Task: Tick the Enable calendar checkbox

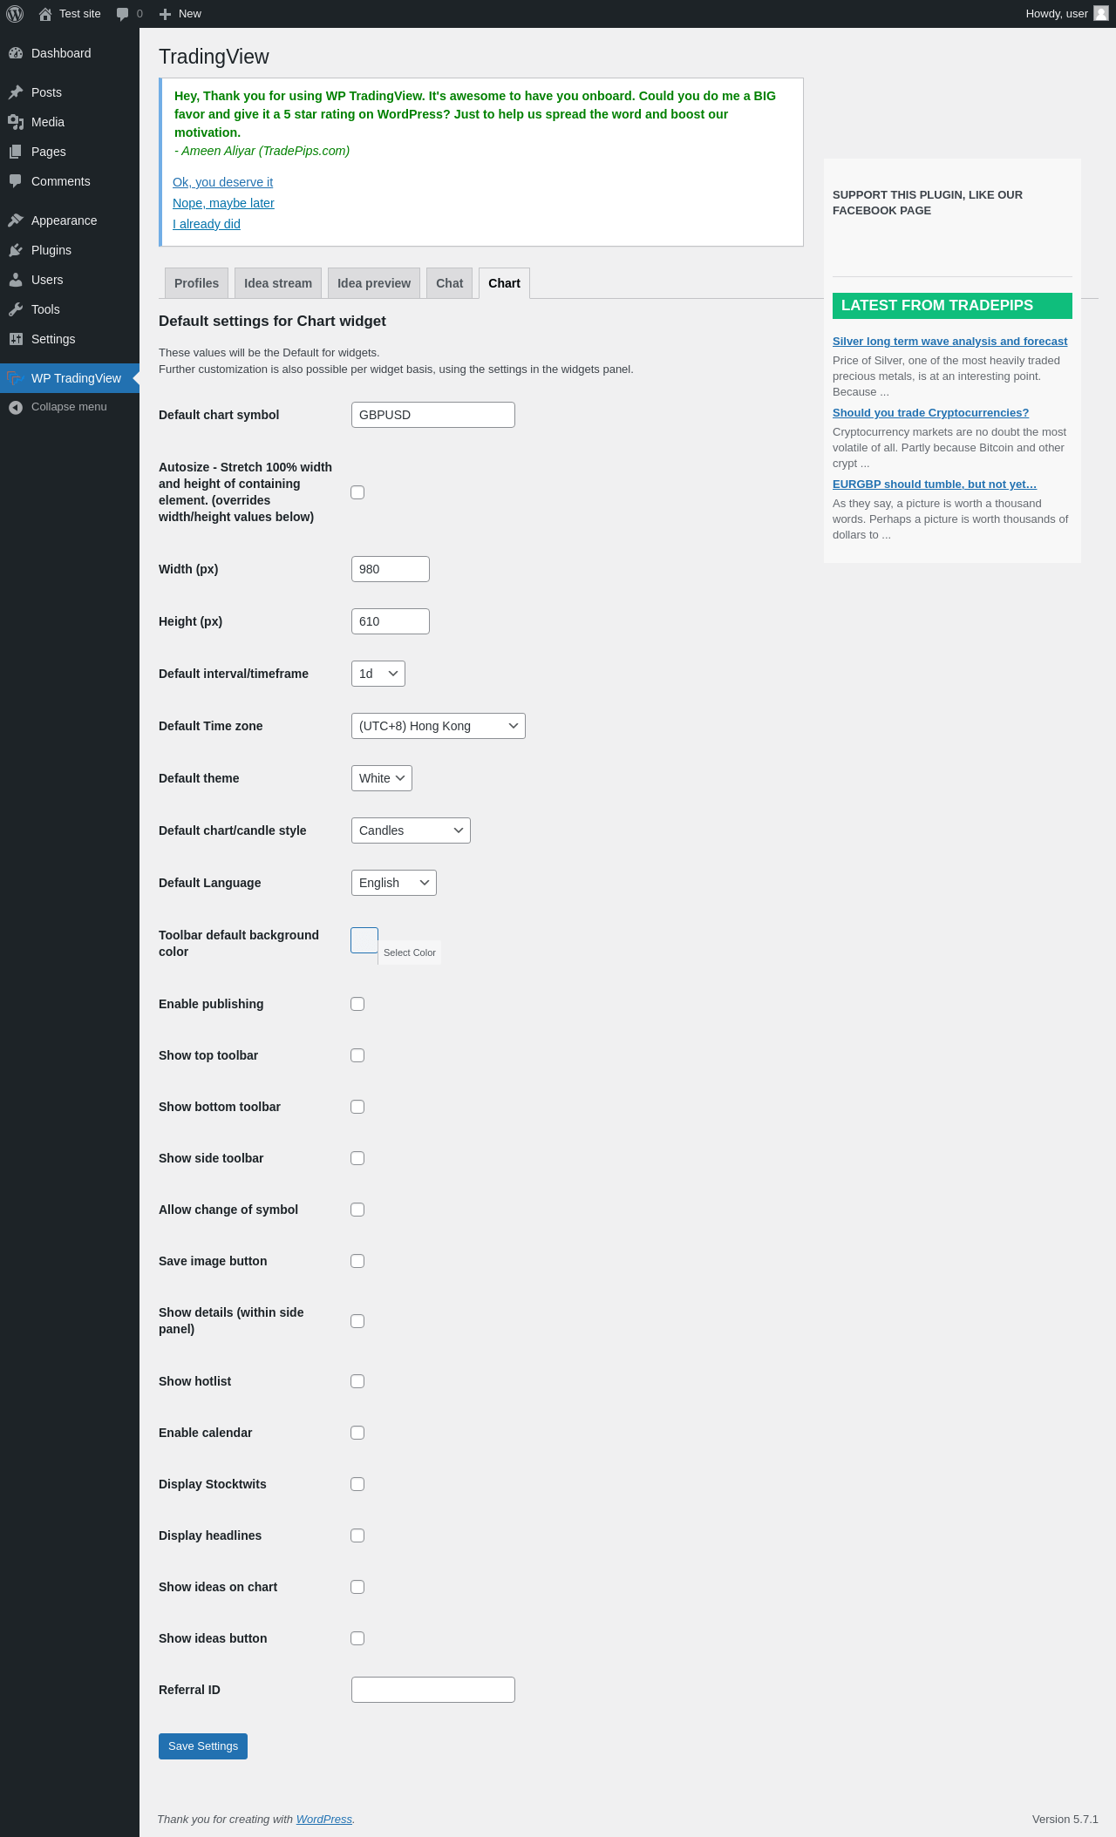Action: pyautogui.click(x=357, y=1433)
